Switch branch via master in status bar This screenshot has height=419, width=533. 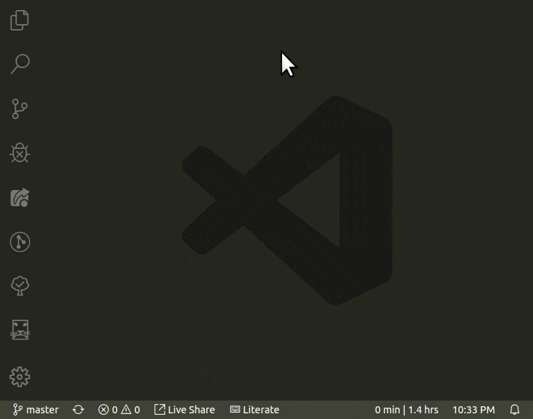point(35,410)
